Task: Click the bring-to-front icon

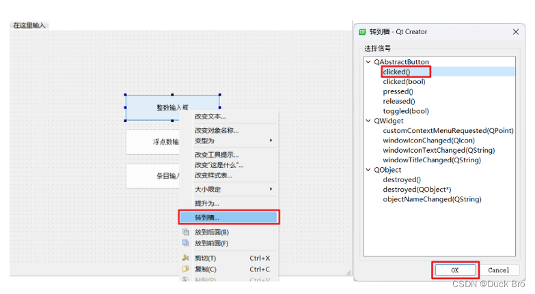Action: point(186,243)
